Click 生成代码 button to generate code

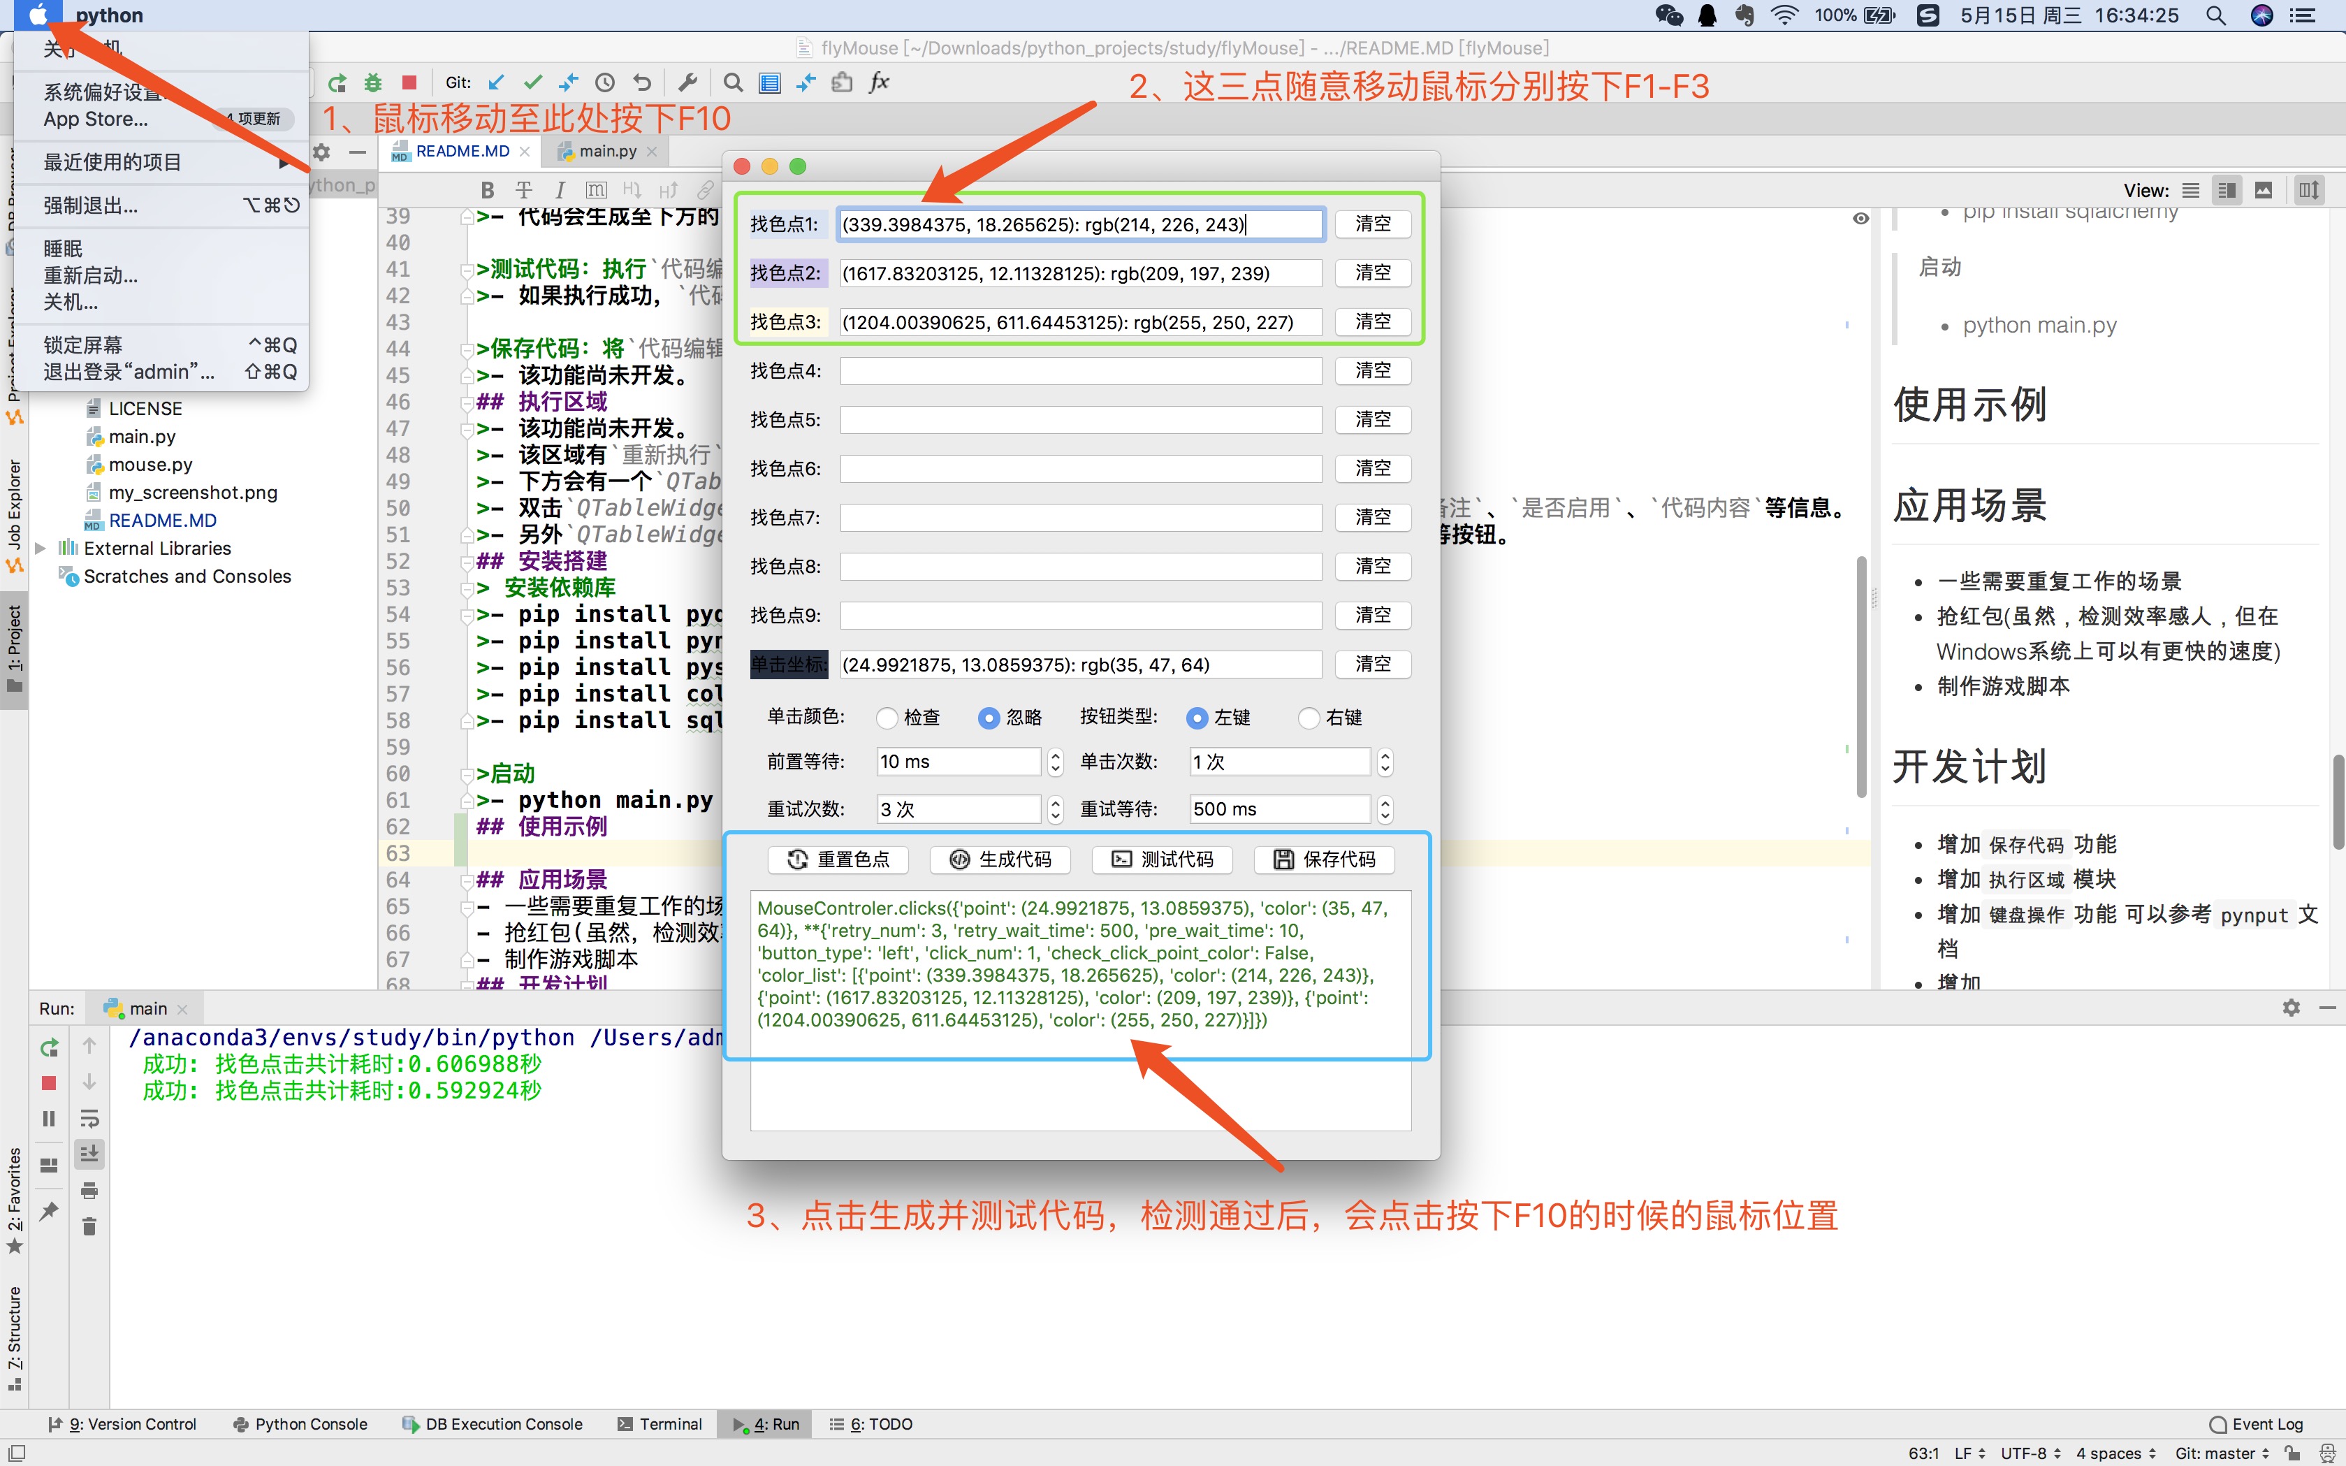999,859
